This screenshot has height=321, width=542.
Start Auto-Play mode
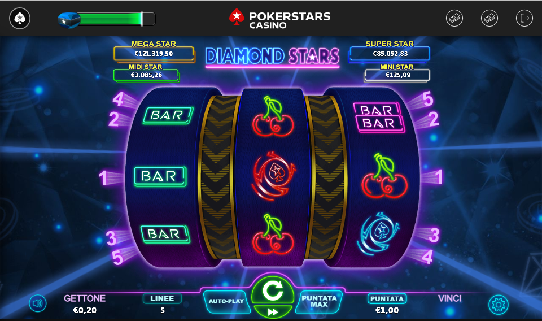pos(226,301)
